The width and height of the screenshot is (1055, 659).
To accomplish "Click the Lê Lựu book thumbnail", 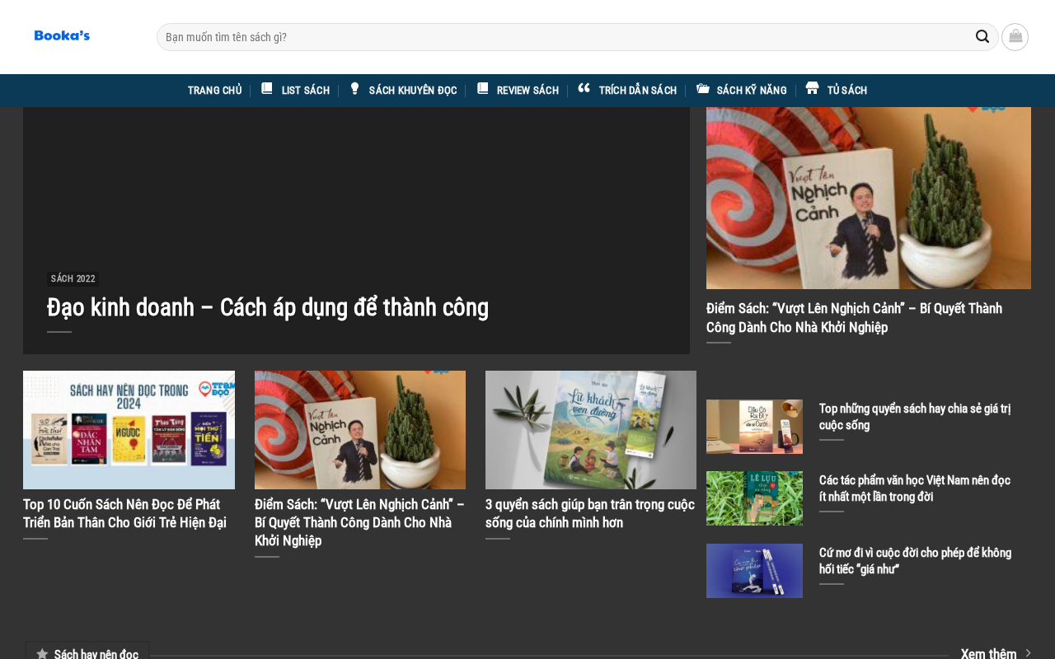I will click(754, 498).
